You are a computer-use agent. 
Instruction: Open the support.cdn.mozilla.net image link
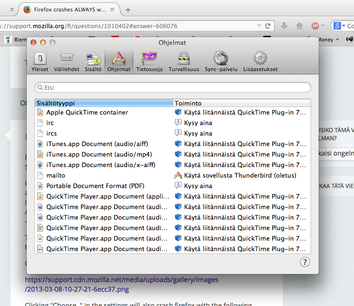pyautogui.click(x=121, y=285)
